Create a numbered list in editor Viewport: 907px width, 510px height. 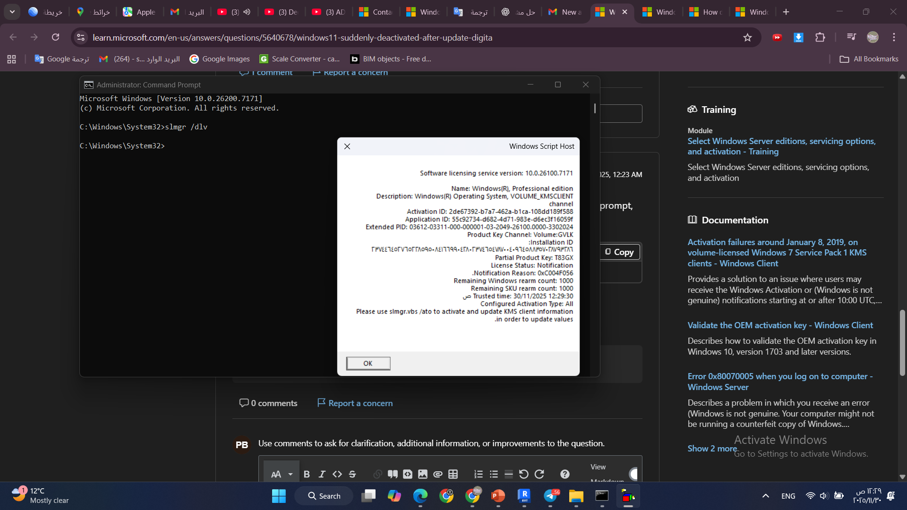(479, 474)
